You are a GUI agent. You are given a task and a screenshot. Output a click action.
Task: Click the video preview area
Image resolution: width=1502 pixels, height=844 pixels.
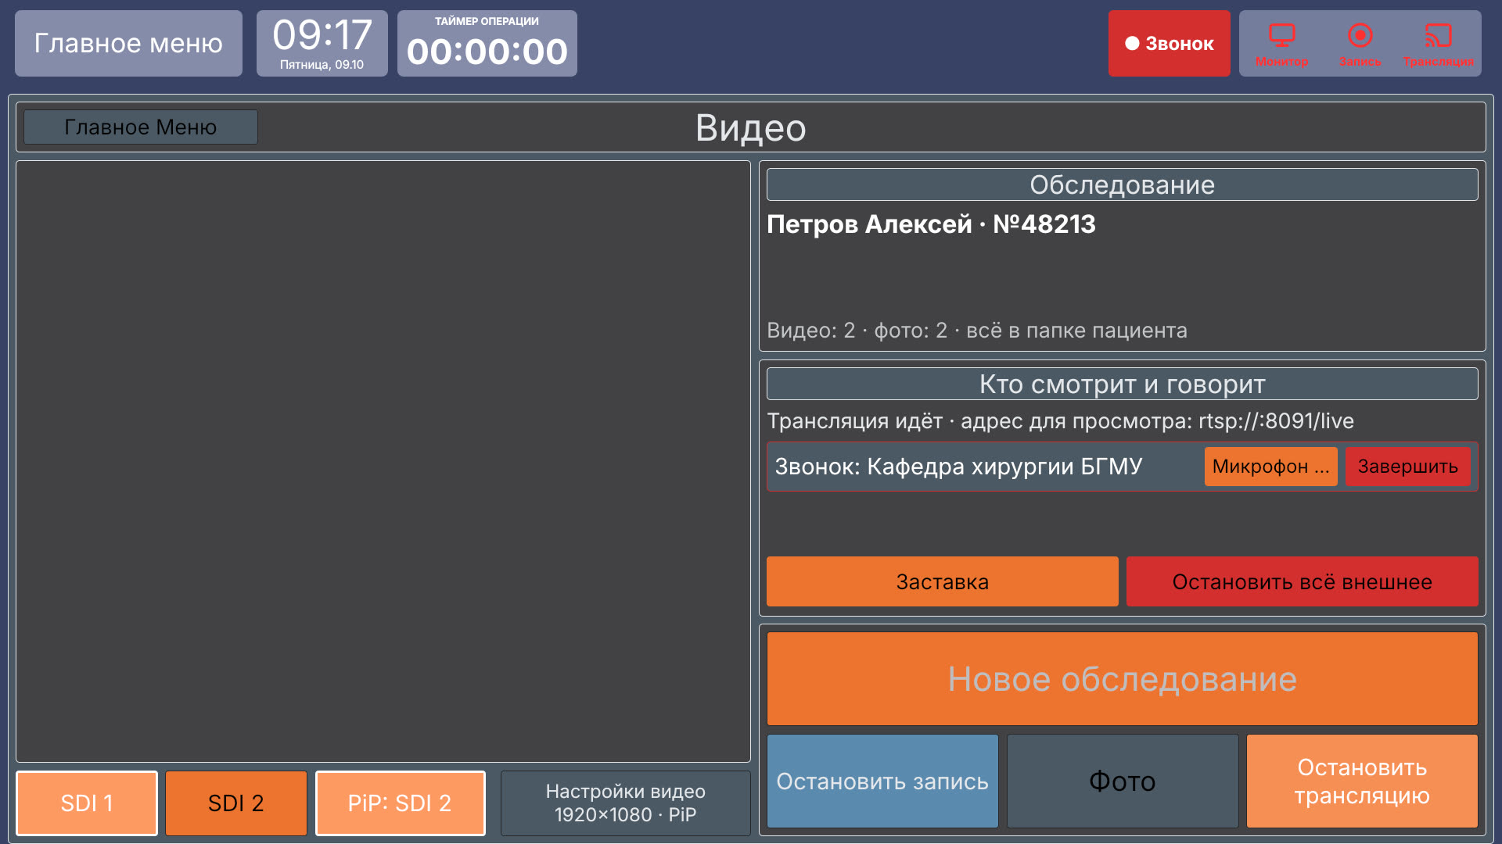383,461
